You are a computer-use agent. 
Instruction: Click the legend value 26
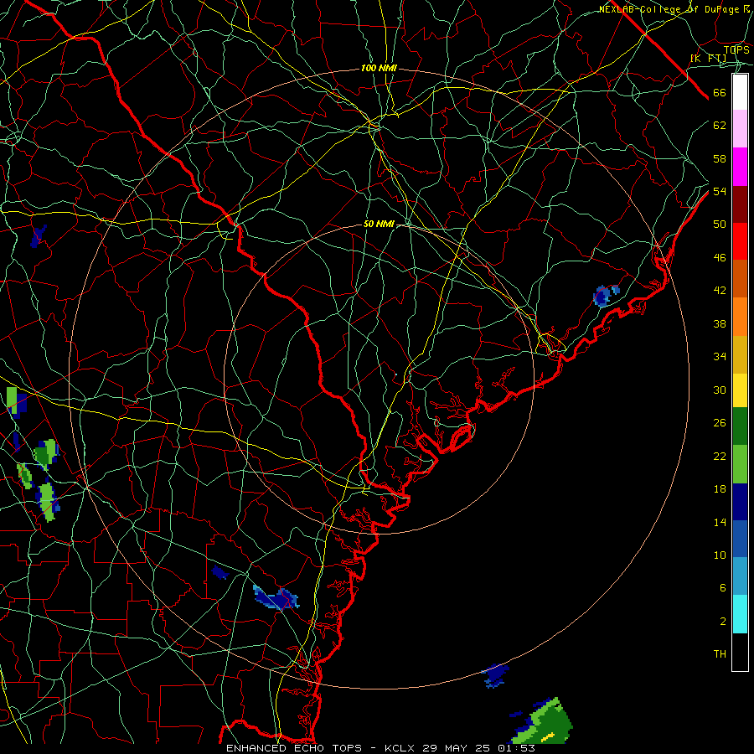tap(720, 423)
